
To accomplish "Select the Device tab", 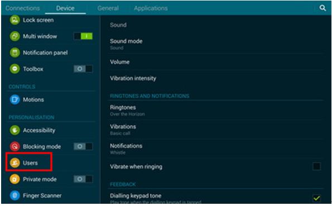I will click(x=65, y=8).
